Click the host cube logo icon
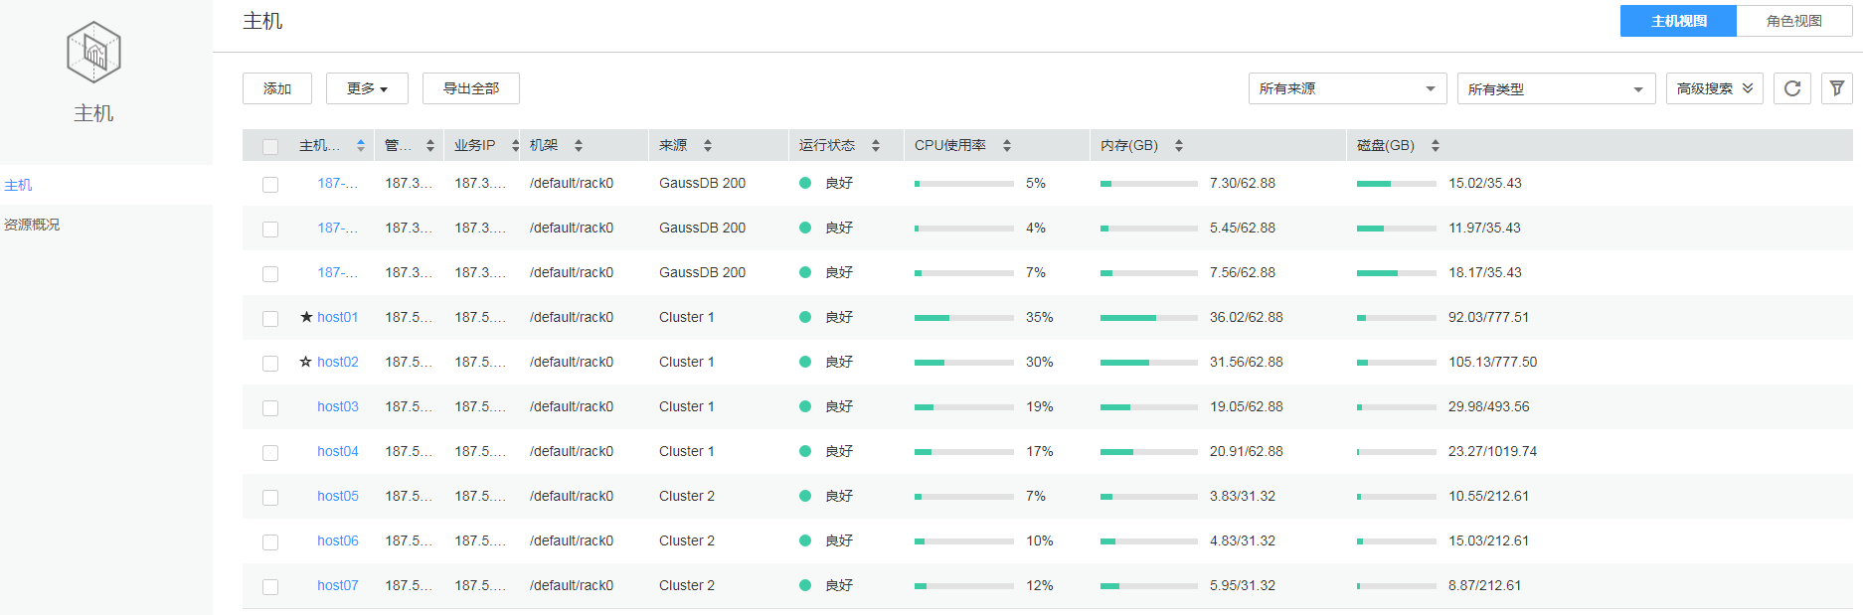Image resolution: width=1863 pixels, height=615 pixels. coord(93,53)
